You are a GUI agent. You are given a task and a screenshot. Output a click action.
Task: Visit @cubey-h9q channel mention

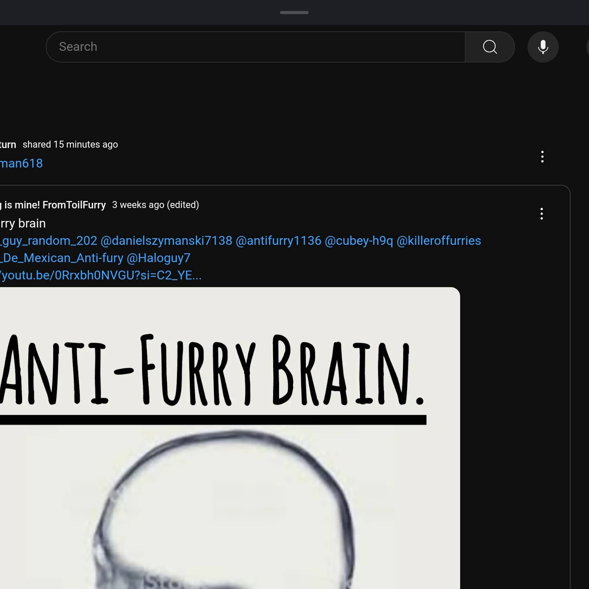359,241
